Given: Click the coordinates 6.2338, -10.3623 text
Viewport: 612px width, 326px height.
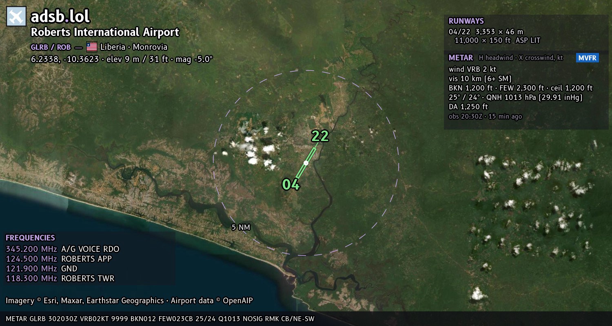Looking at the screenshot, I should pos(65,59).
